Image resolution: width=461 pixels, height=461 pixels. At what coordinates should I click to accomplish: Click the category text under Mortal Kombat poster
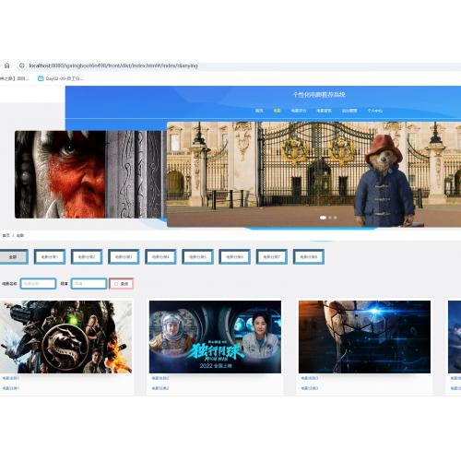point(11,388)
